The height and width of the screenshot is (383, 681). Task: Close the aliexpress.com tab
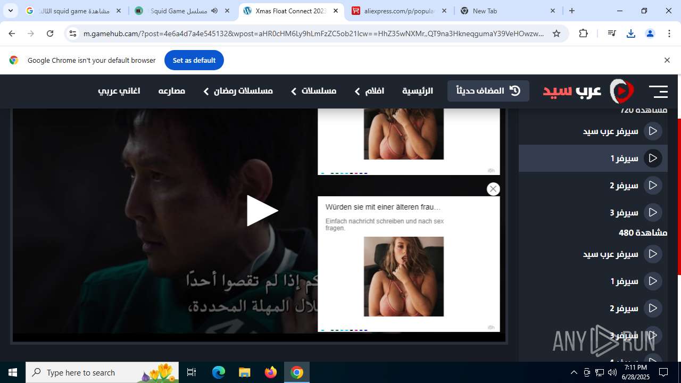(444, 11)
